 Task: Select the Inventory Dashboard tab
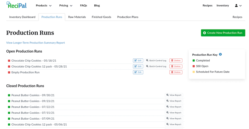pos(22,17)
